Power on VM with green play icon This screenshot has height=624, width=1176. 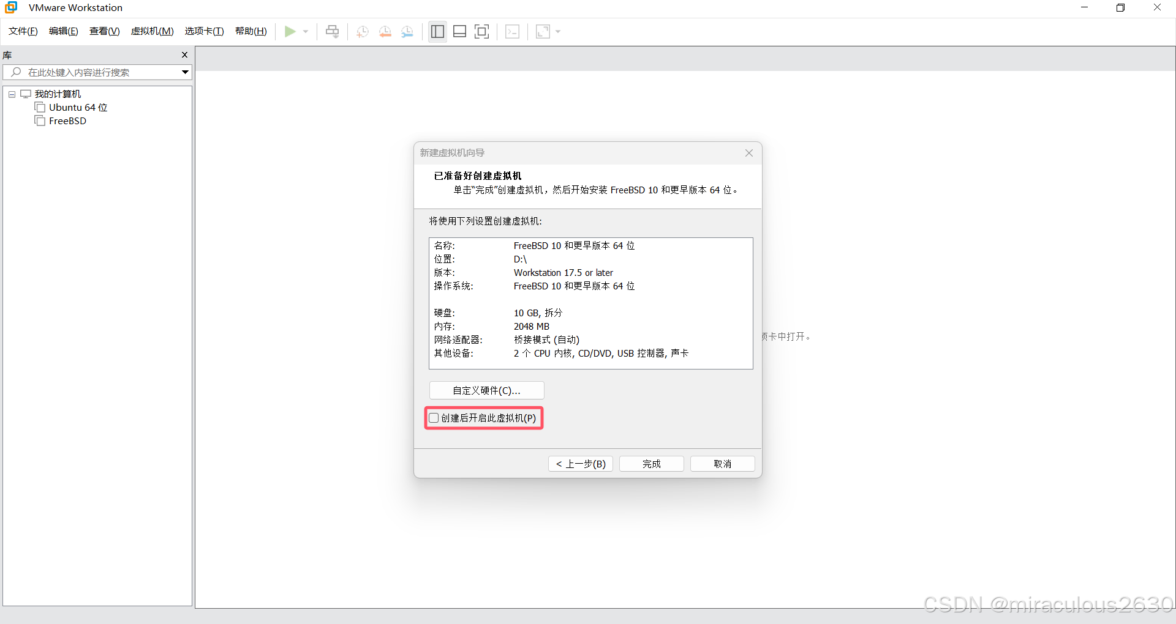click(x=290, y=31)
